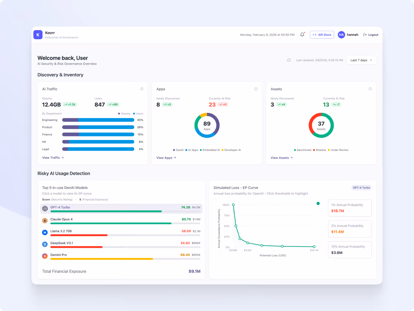Click the Kovrr logo in the header
Image resolution: width=414 pixels, height=311 pixels.
tap(38, 34)
